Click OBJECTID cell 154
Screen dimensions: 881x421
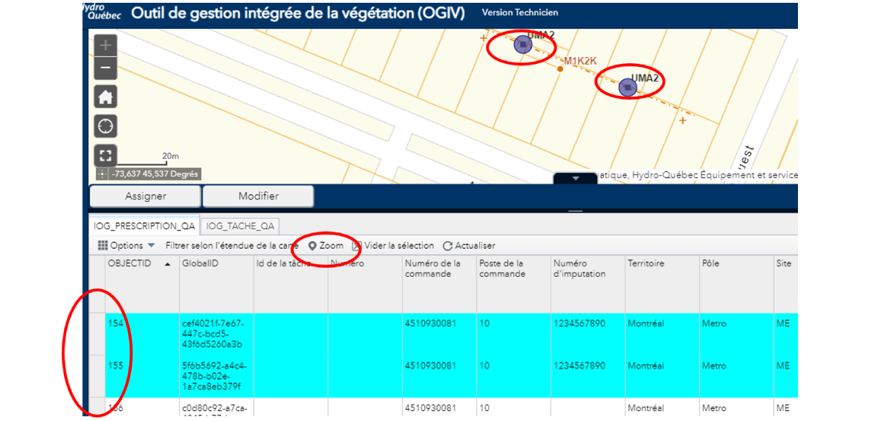point(141,334)
